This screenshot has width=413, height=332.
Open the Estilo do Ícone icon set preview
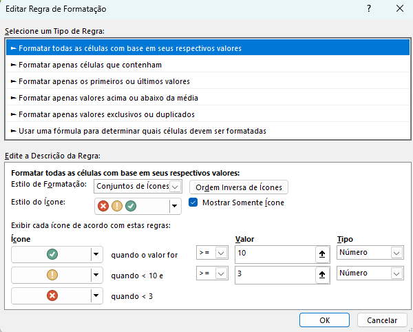137,205
